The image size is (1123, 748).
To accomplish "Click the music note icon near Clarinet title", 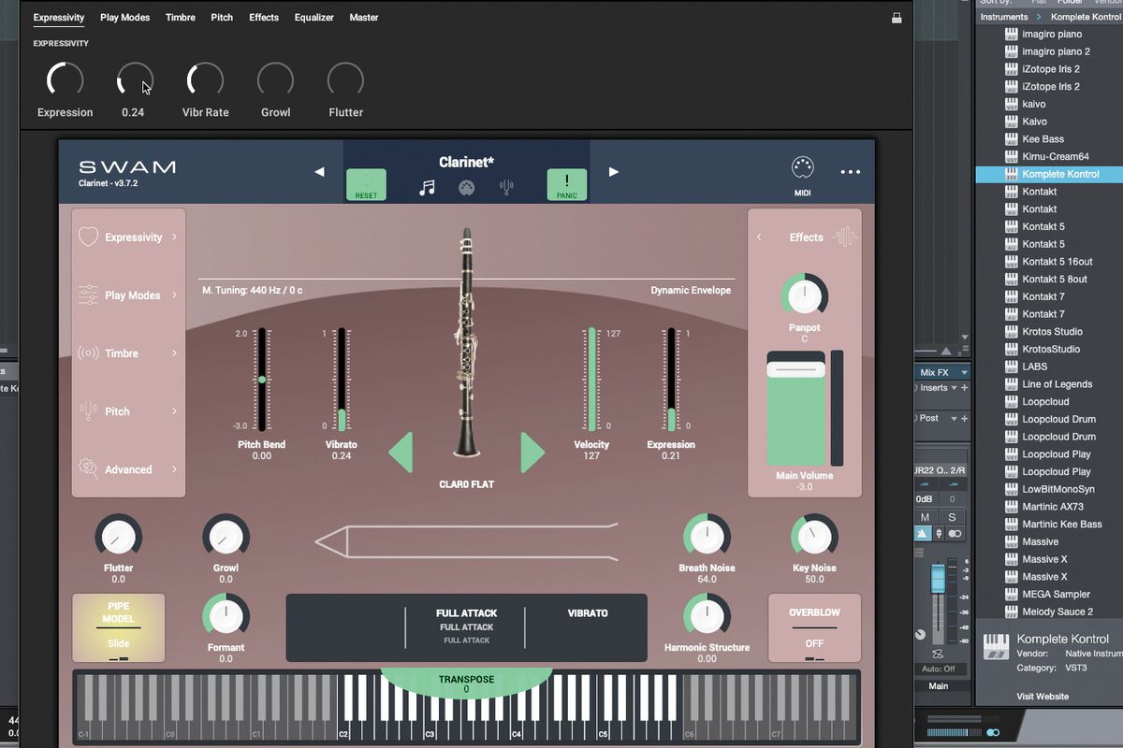I will tap(428, 185).
